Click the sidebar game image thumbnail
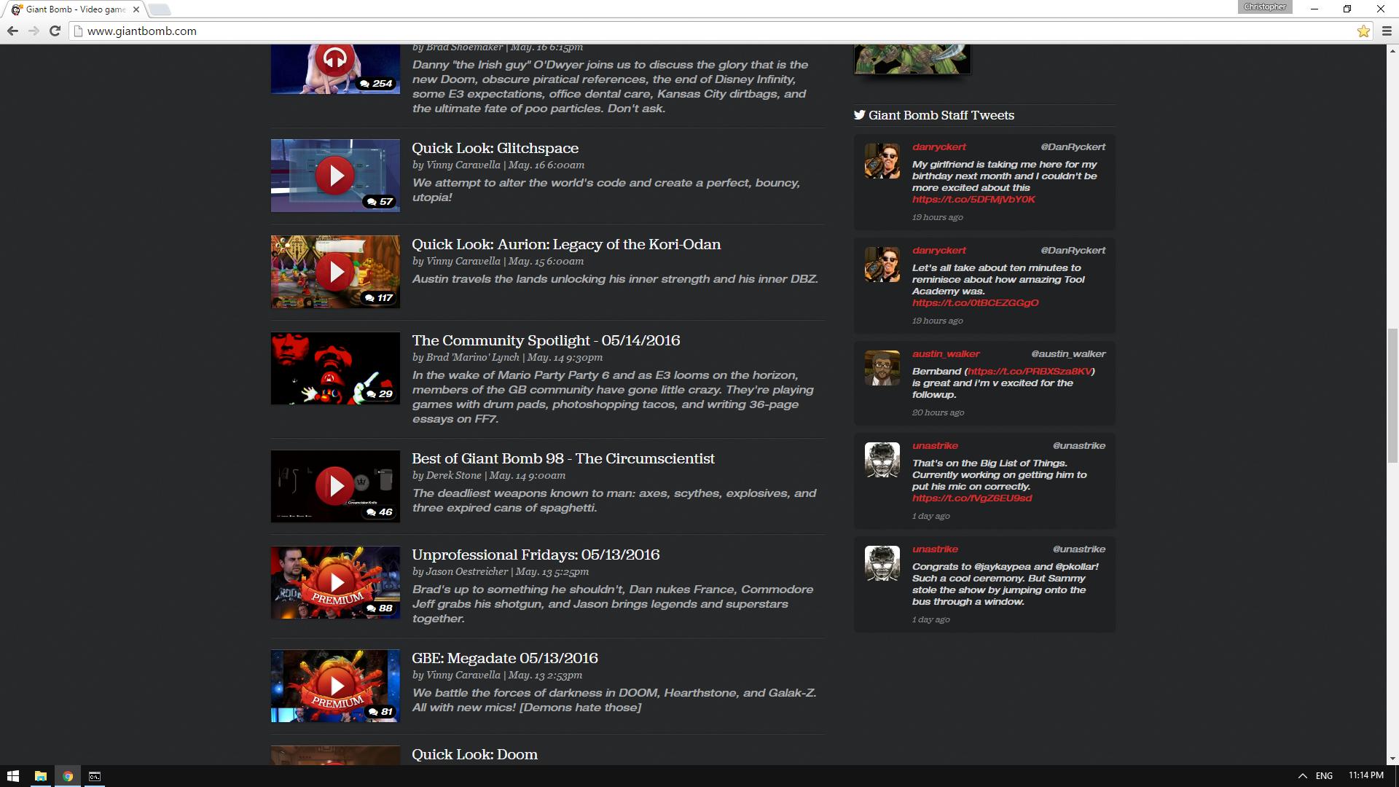Image resolution: width=1399 pixels, height=787 pixels. coord(912,58)
